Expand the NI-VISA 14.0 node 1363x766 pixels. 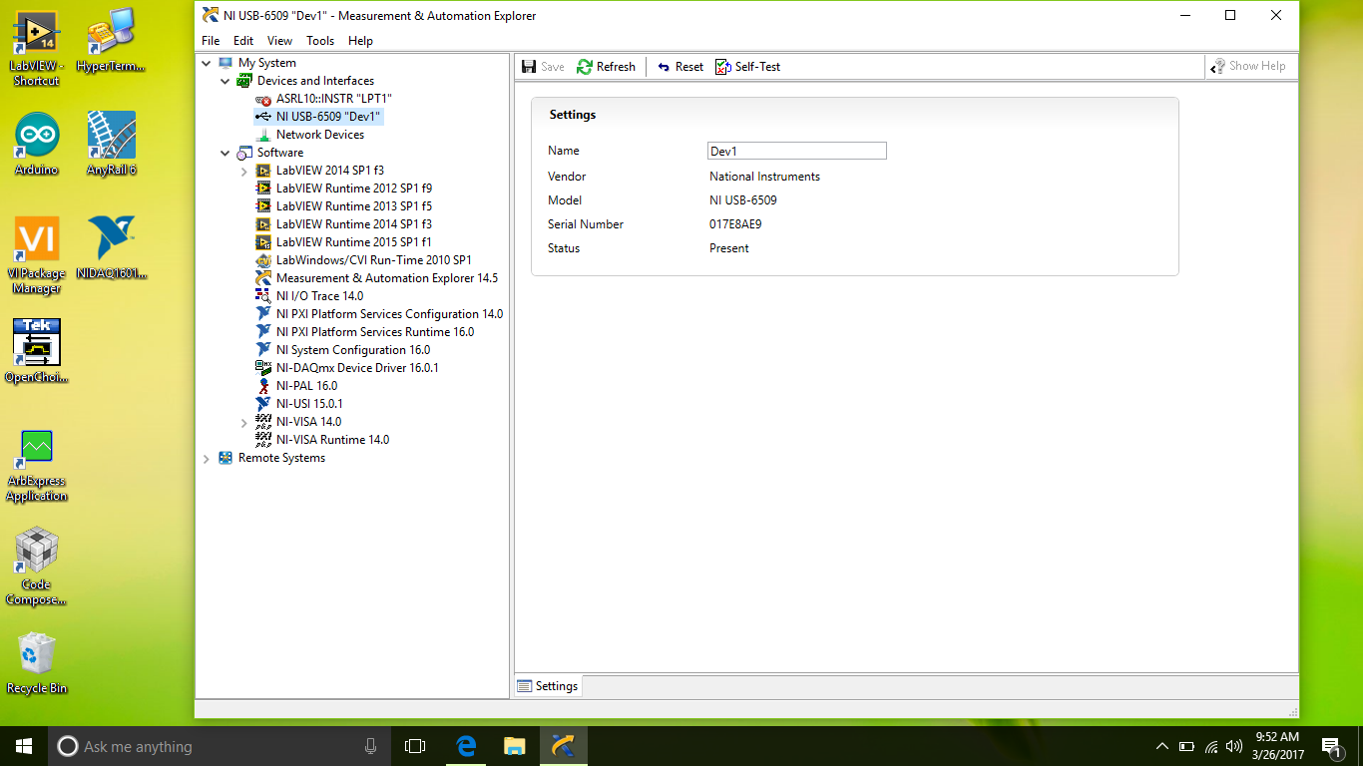244,423
